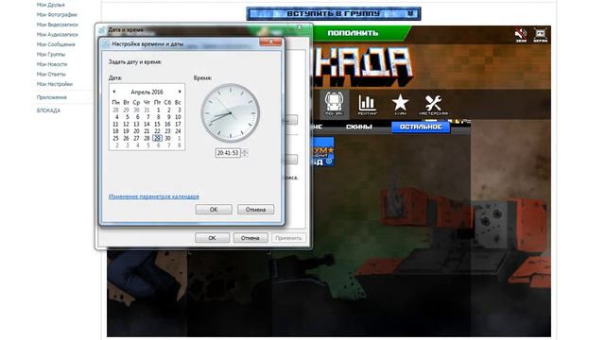Open Мои Видеозаписи in sidebar
This screenshot has height=340, width=605.
(57, 25)
